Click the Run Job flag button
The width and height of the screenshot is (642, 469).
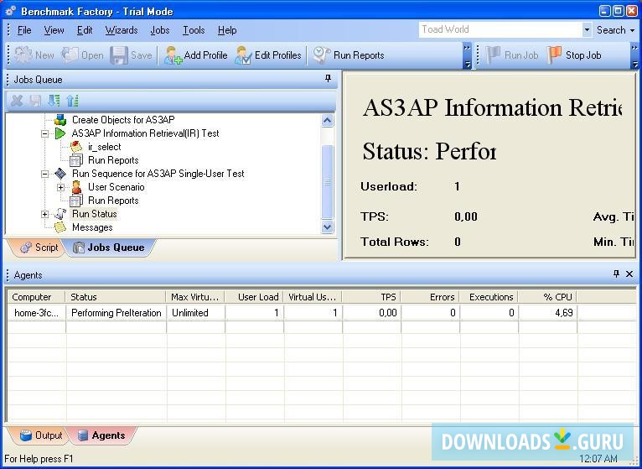coord(512,55)
